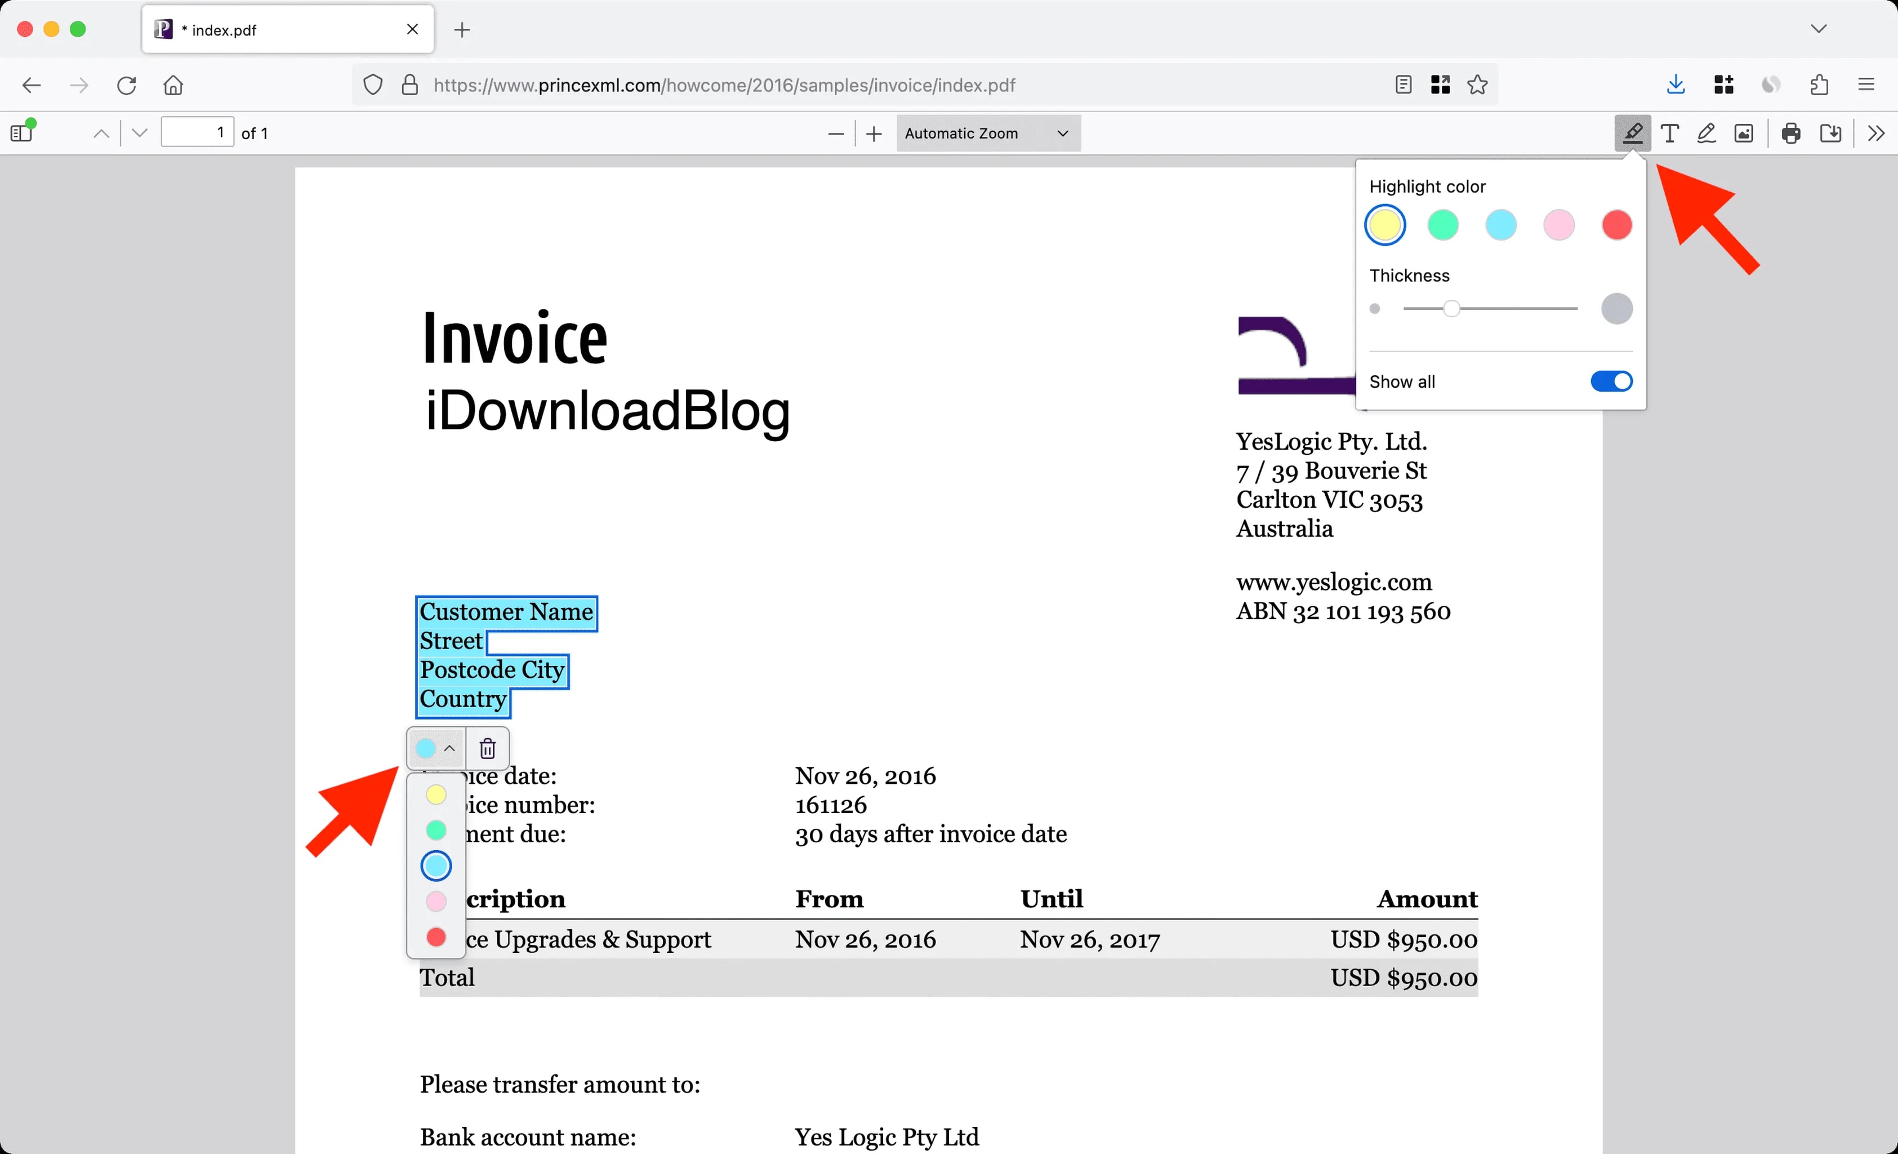The height and width of the screenshot is (1154, 1898).
Task: Open the Firefox application menu
Action: point(1866,85)
